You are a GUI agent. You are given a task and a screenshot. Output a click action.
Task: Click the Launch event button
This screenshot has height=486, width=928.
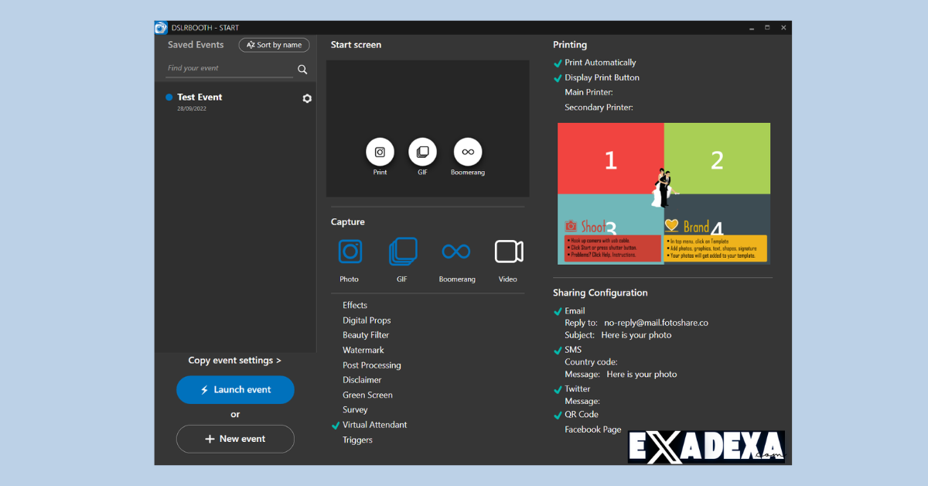click(235, 389)
